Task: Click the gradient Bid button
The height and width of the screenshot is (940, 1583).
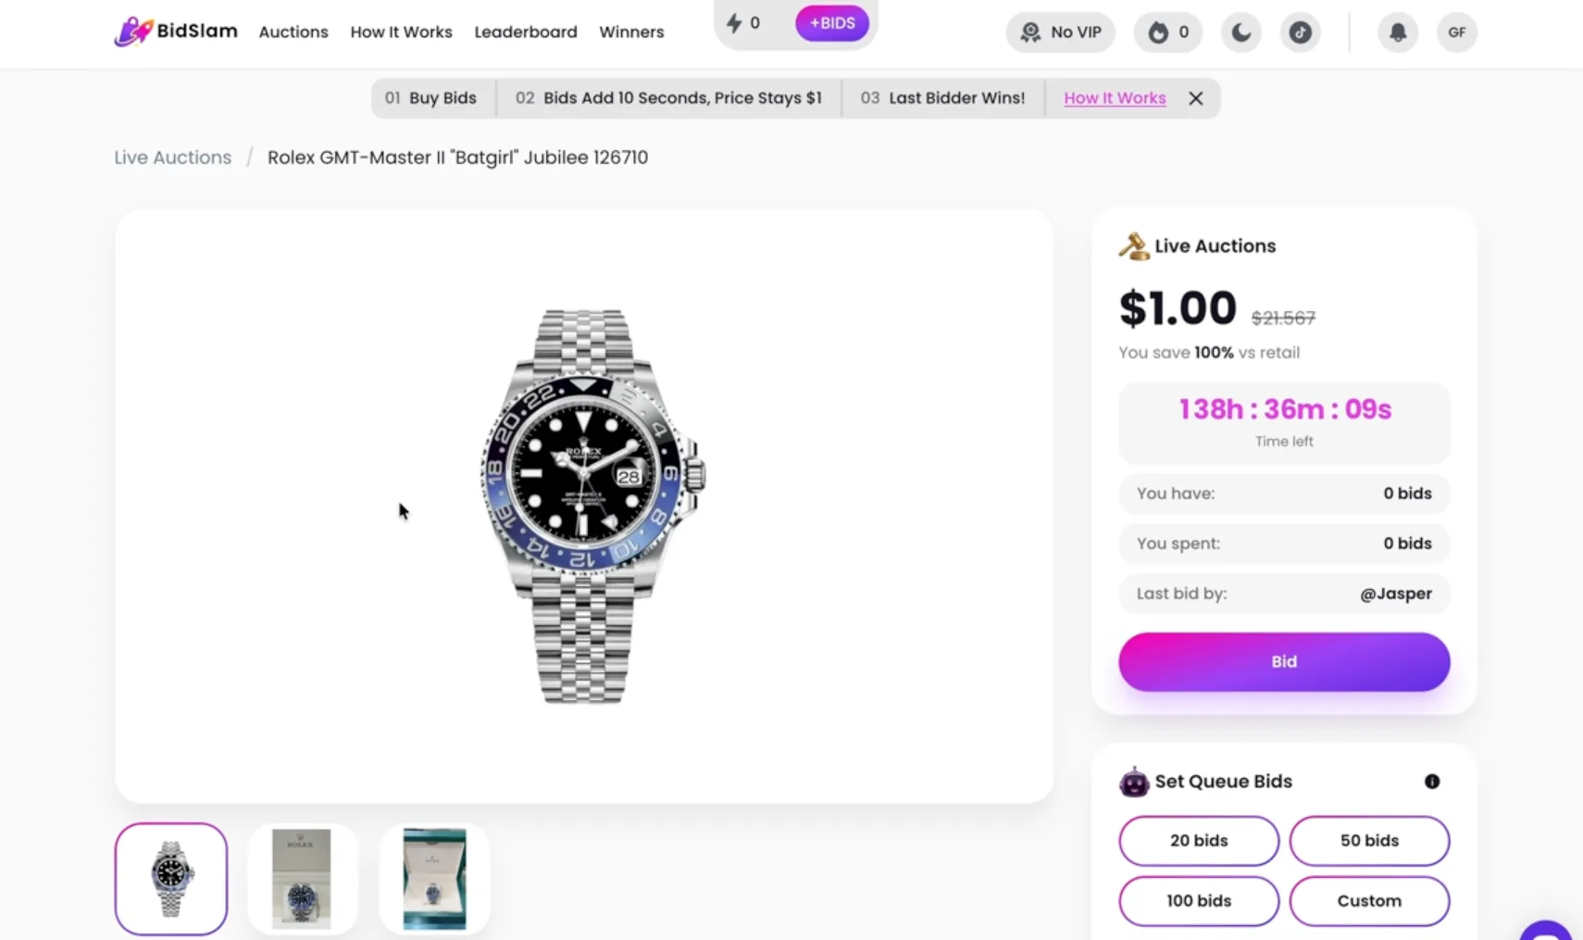Action: [1284, 662]
